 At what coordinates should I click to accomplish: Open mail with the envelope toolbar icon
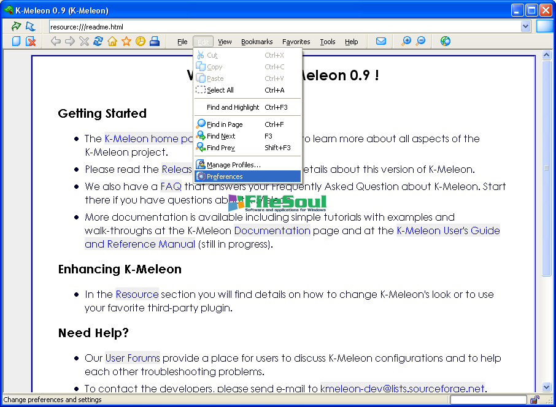tap(381, 42)
